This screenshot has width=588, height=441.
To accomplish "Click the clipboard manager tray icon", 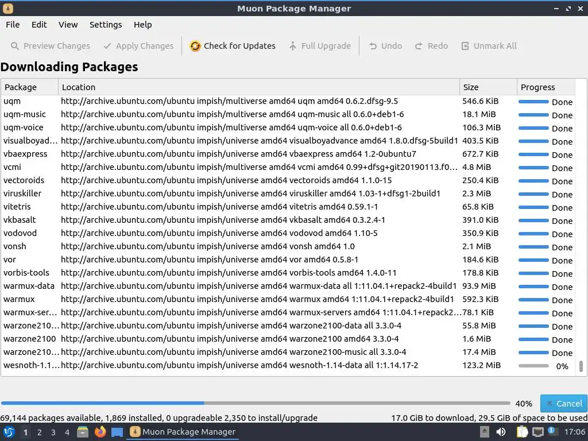I will [x=522, y=432].
